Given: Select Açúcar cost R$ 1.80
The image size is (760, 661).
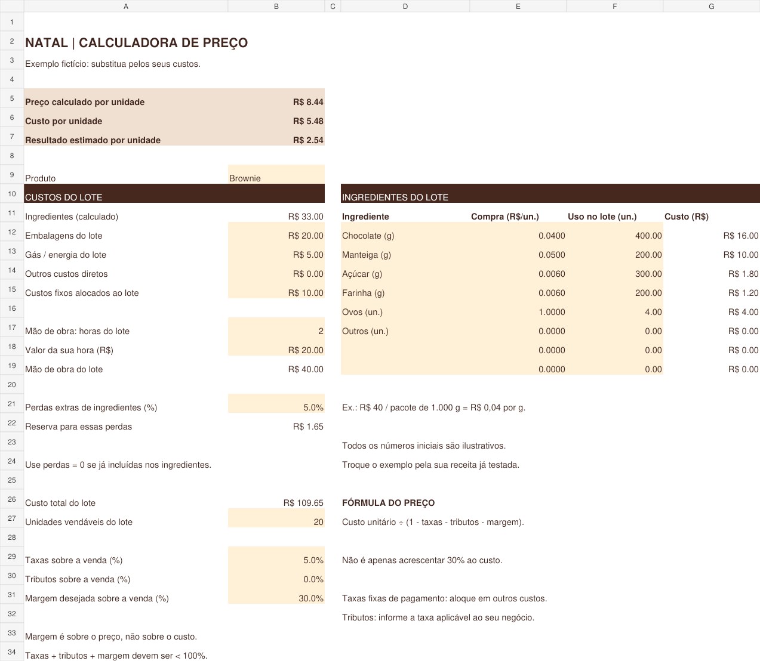Looking at the screenshot, I should coord(712,270).
